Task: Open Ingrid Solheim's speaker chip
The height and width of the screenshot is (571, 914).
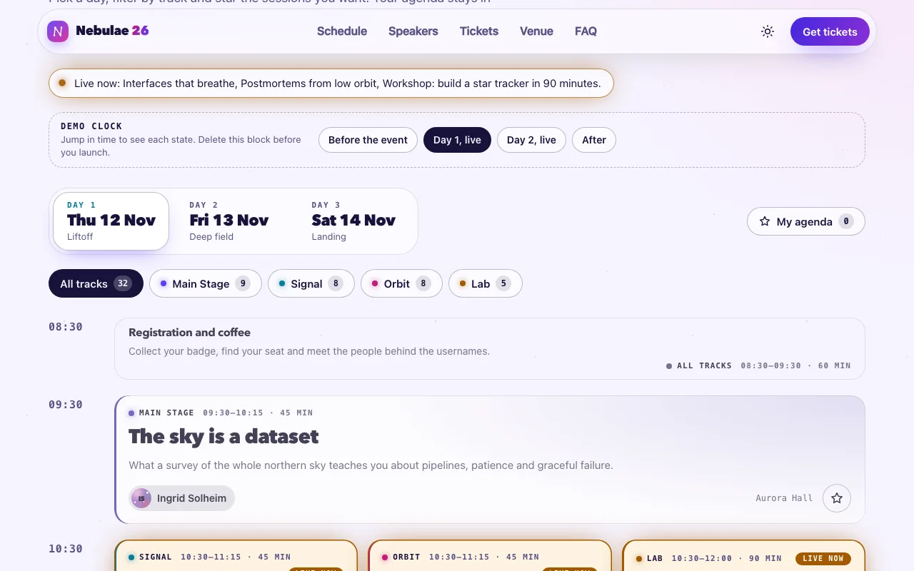Action: click(181, 498)
